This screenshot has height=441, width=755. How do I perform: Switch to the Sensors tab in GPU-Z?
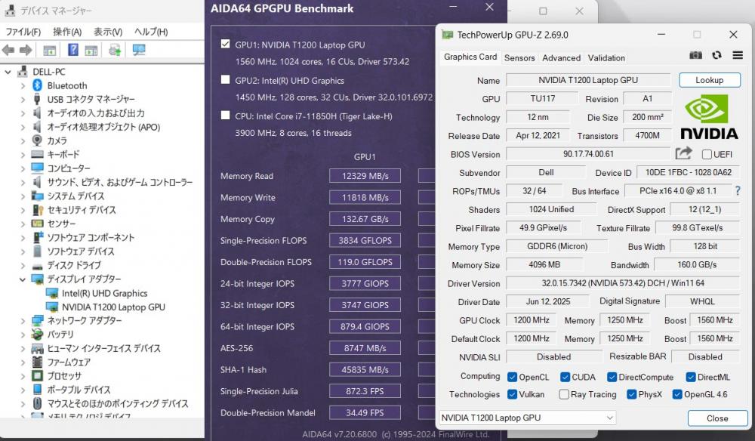coord(519,58)
